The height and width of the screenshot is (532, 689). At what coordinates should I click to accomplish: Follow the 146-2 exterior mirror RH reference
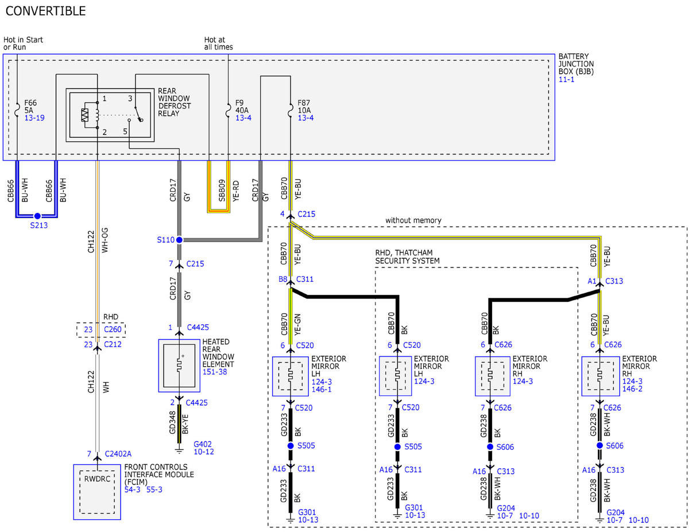[631, 389]
